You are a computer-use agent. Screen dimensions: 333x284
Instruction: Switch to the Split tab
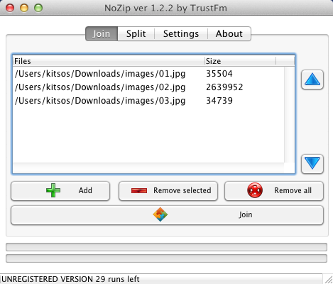pyautogui.click(x=136, y=34)
